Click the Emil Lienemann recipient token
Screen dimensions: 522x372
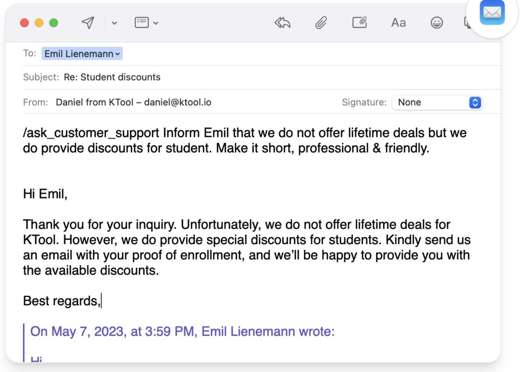click(79, 54)
